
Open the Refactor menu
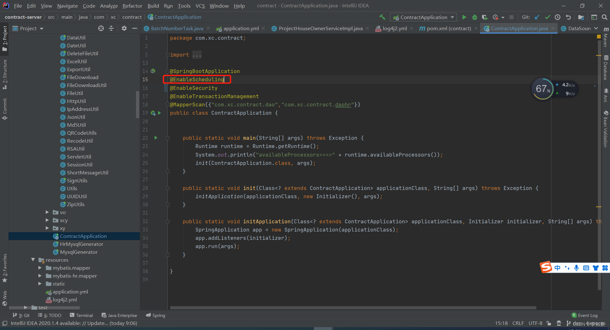click(x=132, y=6)
